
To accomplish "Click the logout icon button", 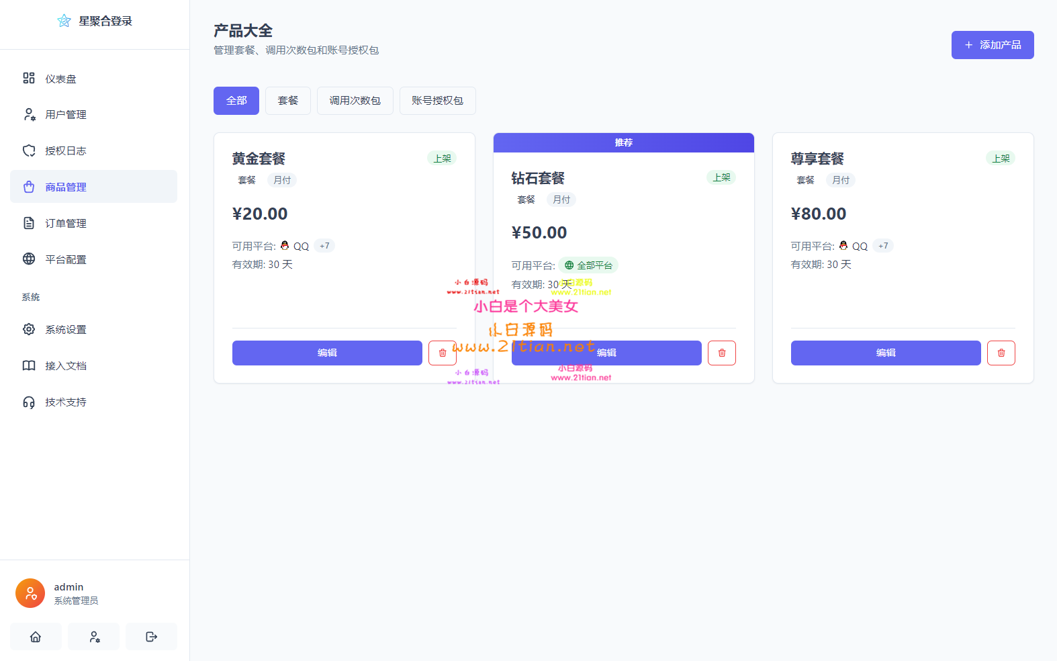I will (x=152, y=636).
